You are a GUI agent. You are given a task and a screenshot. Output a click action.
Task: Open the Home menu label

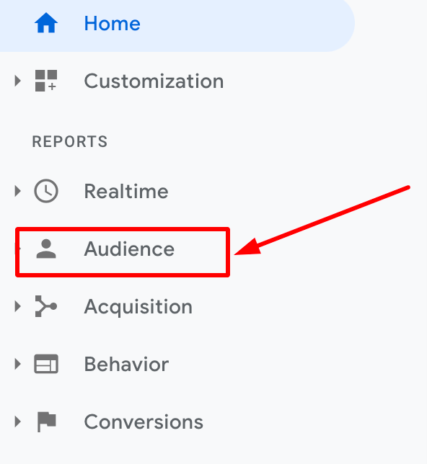pos(113,23)
